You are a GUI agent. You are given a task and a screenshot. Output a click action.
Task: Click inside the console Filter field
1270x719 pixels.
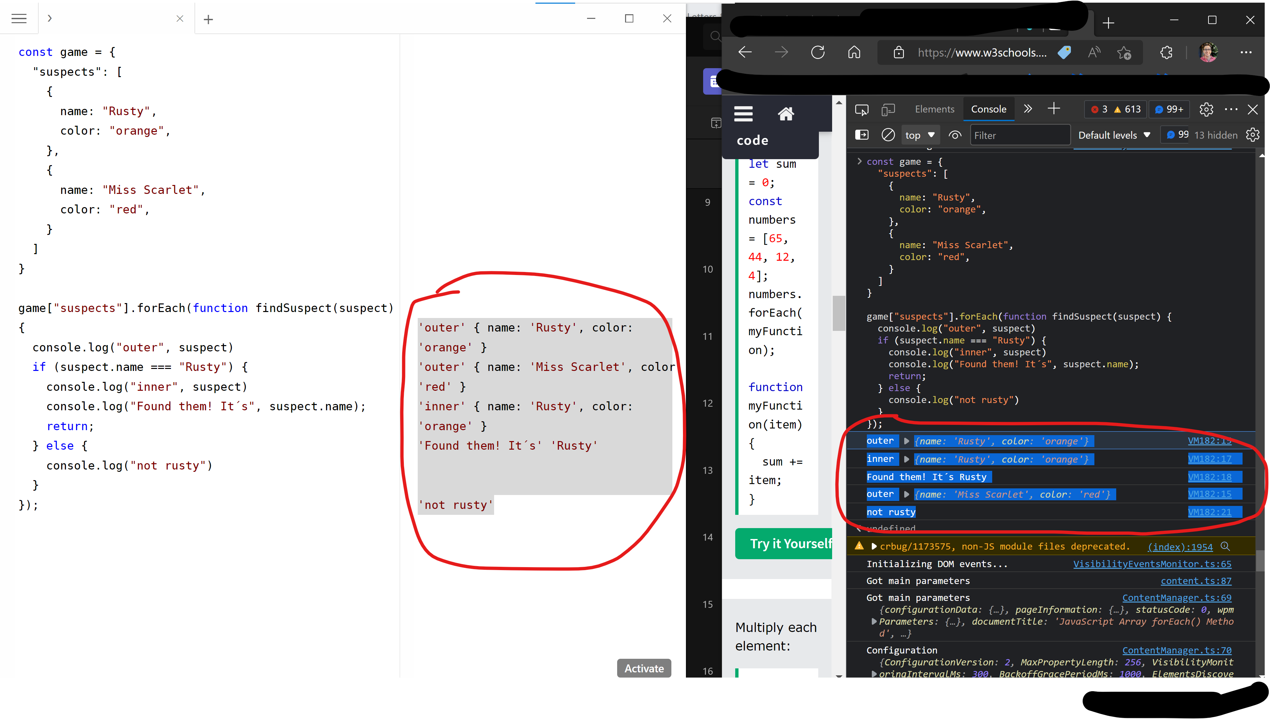tap(1020, 134)
